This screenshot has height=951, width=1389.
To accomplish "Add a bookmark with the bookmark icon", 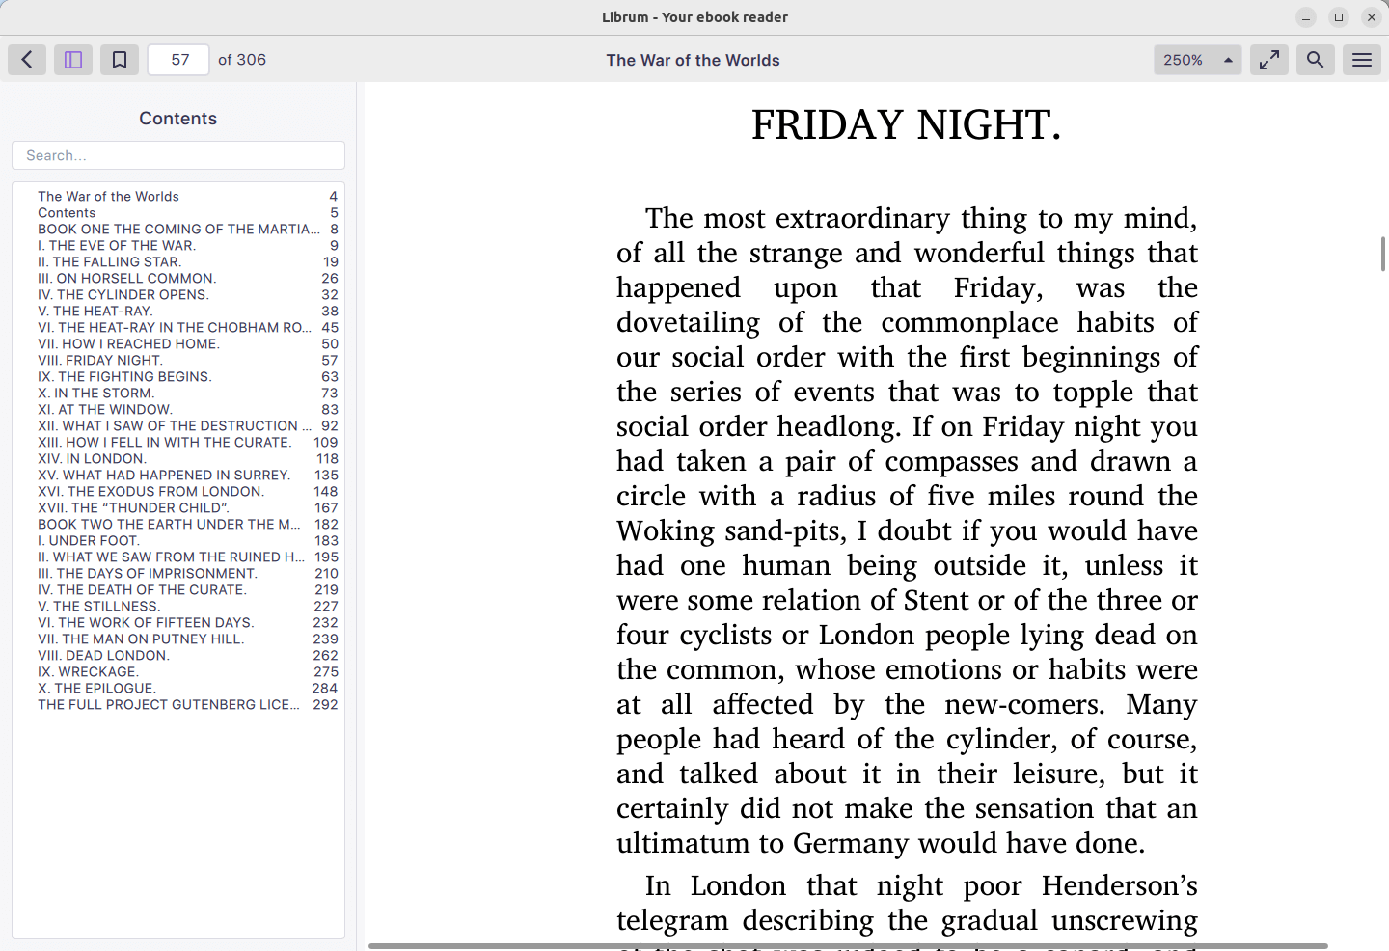I will point(120,60).
